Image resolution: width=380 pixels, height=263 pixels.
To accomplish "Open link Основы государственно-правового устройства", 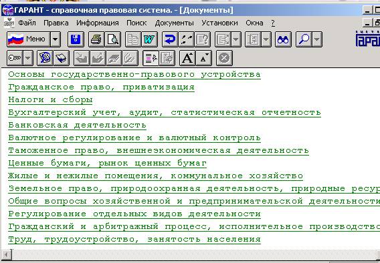I will click(x=134, y=75).
